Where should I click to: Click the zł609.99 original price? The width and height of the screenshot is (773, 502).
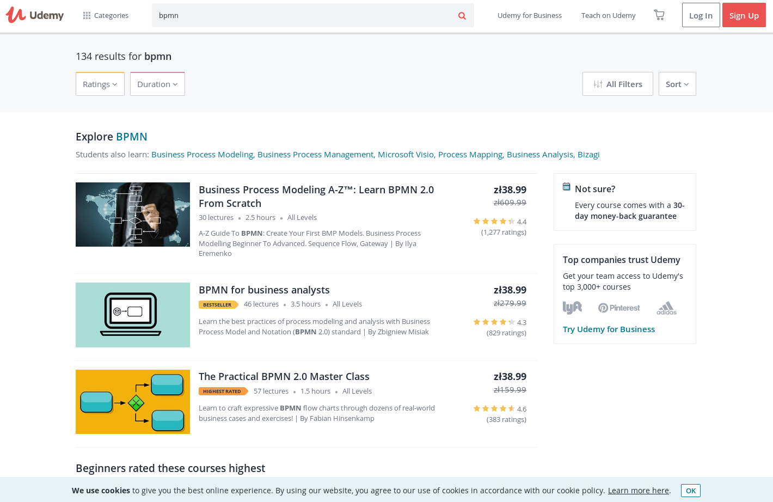pos(510,203)
